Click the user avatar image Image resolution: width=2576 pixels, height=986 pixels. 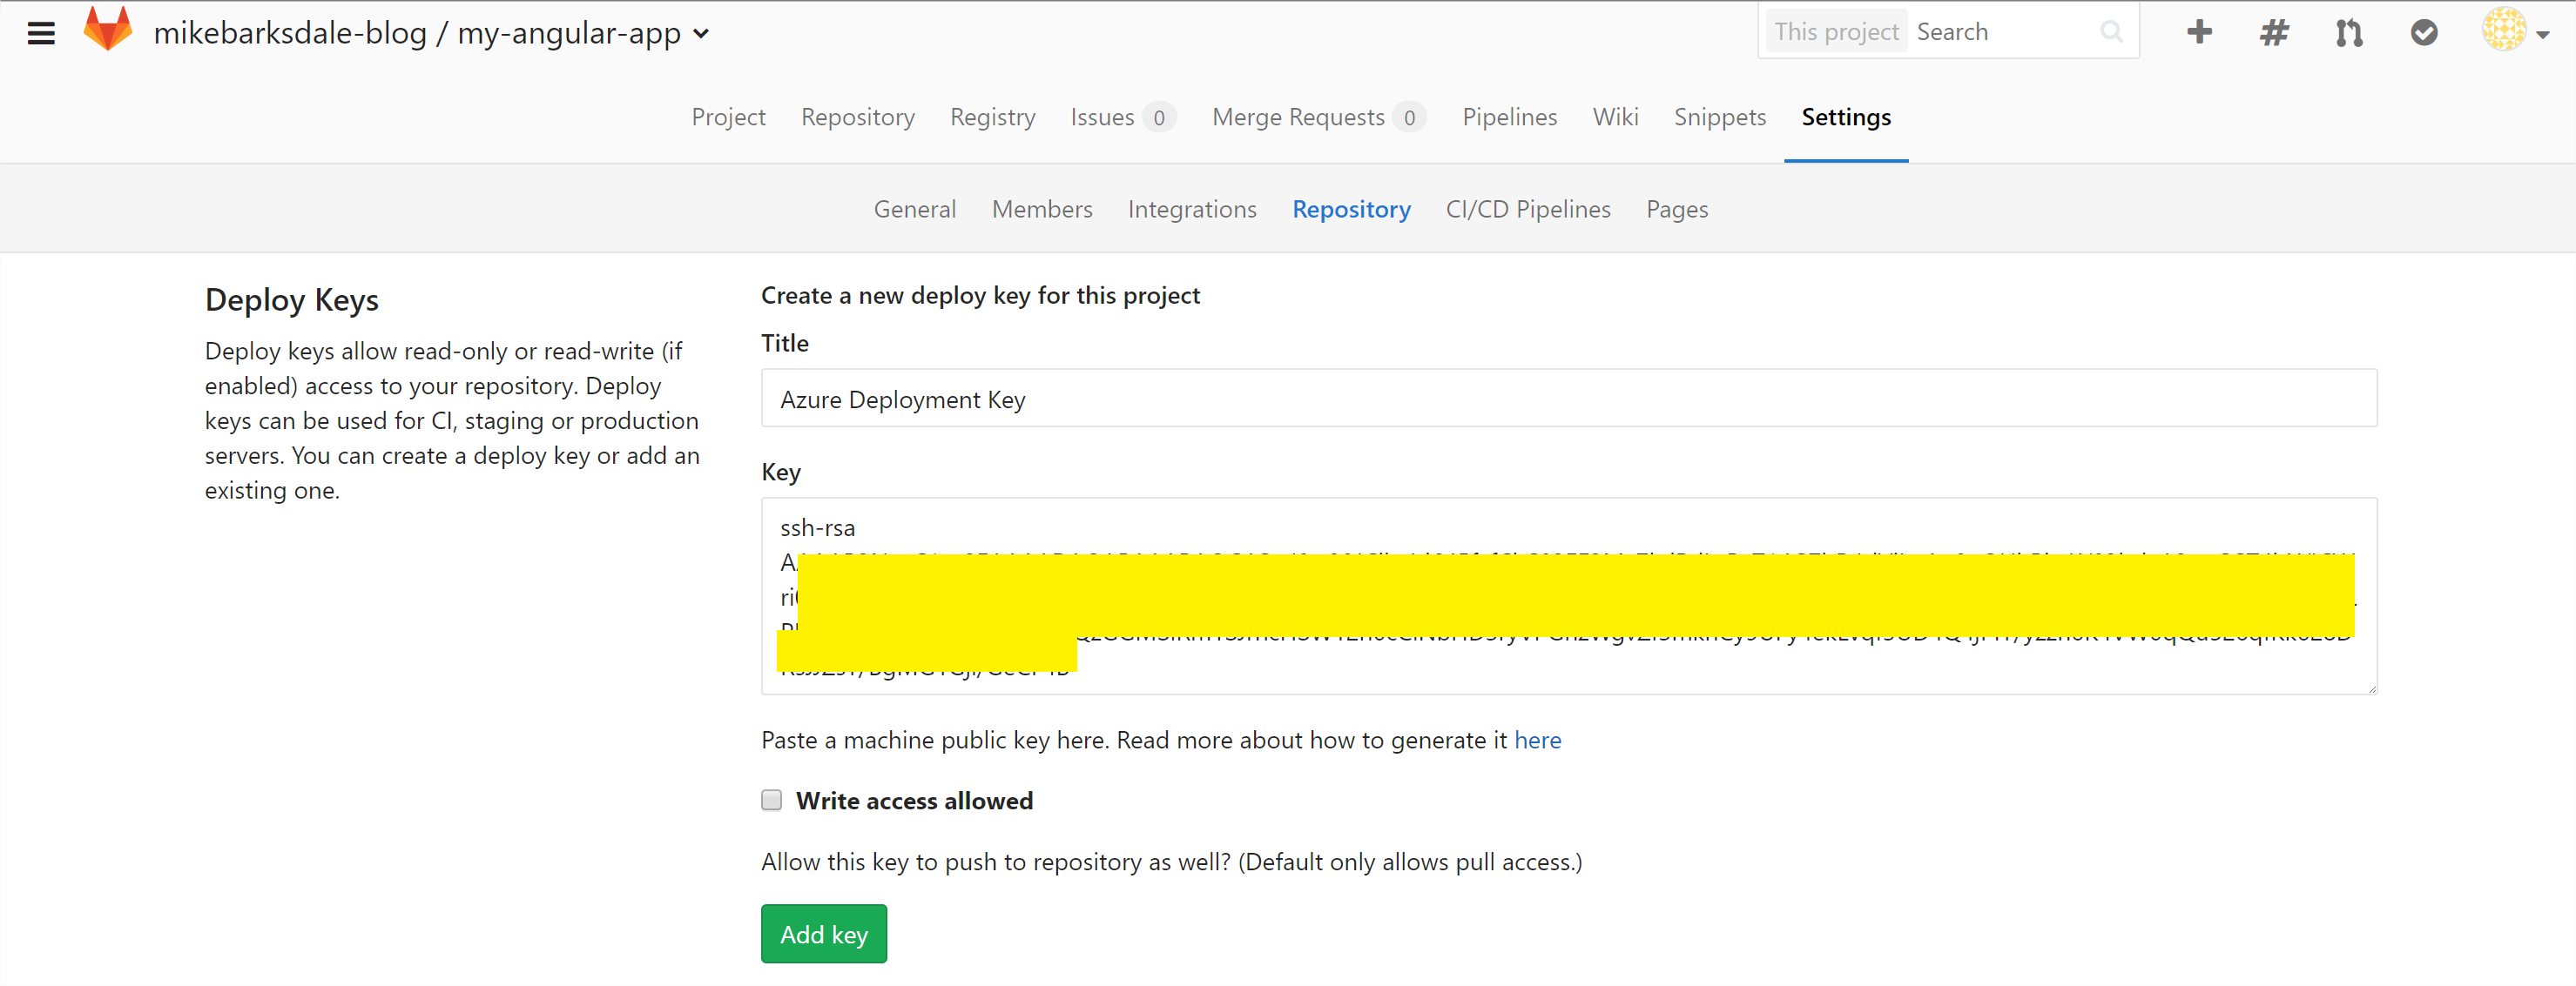point(2500,30)
